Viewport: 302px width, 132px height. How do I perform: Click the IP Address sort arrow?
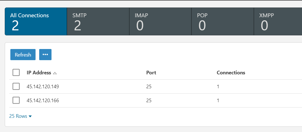(x=55, y=73)
